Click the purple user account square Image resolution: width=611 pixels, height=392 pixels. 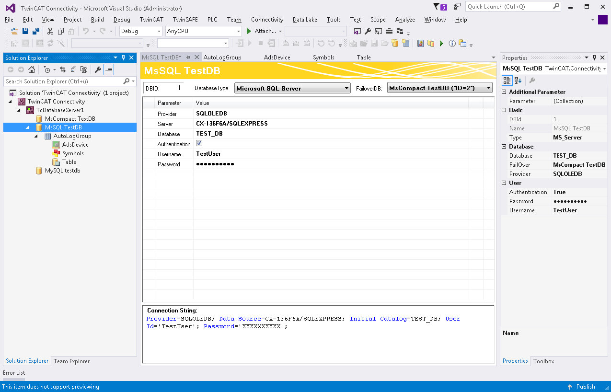603,20
